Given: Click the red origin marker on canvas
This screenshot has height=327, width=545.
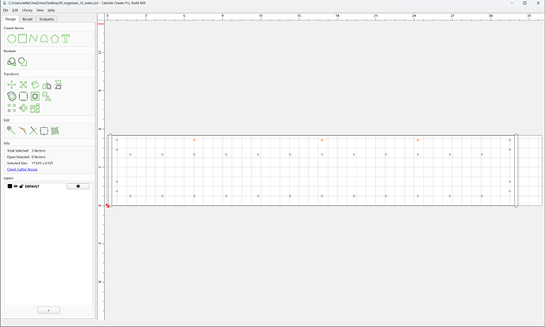Looking at the screenshot, I should tap(107, 205).
